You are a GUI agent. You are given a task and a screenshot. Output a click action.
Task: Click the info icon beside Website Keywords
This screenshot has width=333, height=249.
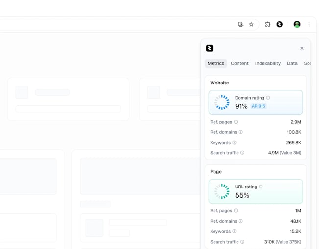click(234, 142)
